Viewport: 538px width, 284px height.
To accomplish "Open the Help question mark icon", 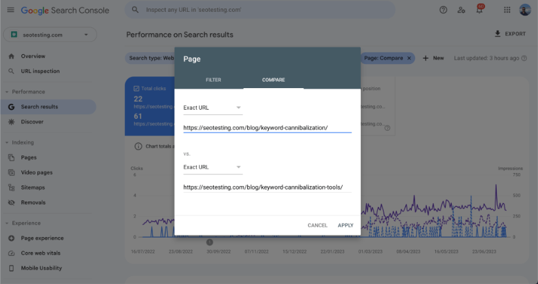I will coord(443,10).
